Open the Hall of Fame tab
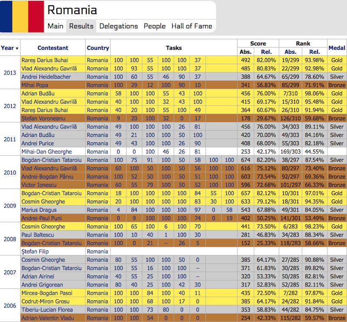The height and width of the screenshot is (322, 347). pyautogui.click(x=192, y=26)
